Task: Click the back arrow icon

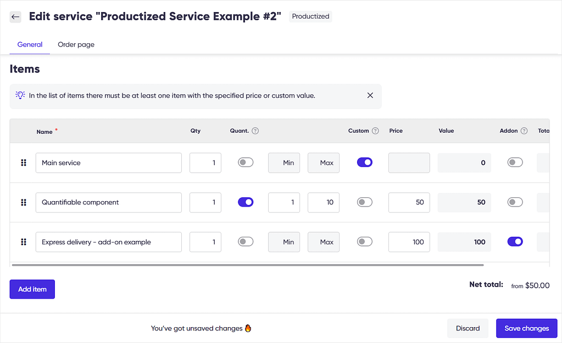Action: pos(15,17)
